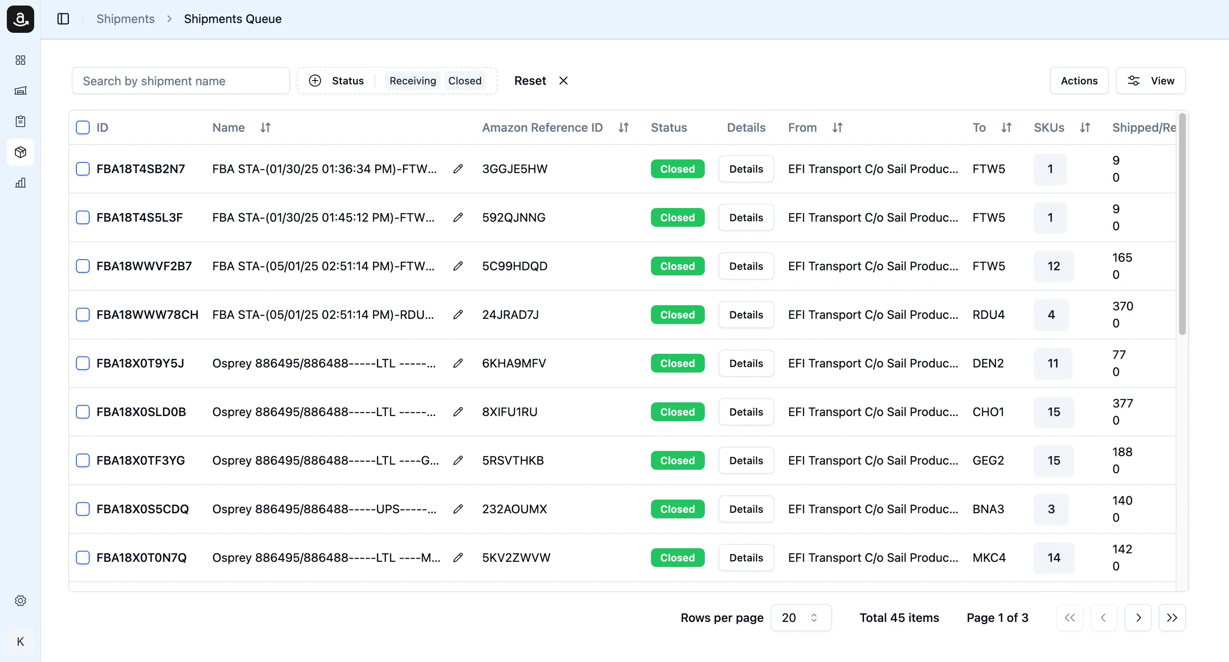Click the plus circle icon beside Status
The width and height of the screenshot is (1229, 662).
click(315, 81)
